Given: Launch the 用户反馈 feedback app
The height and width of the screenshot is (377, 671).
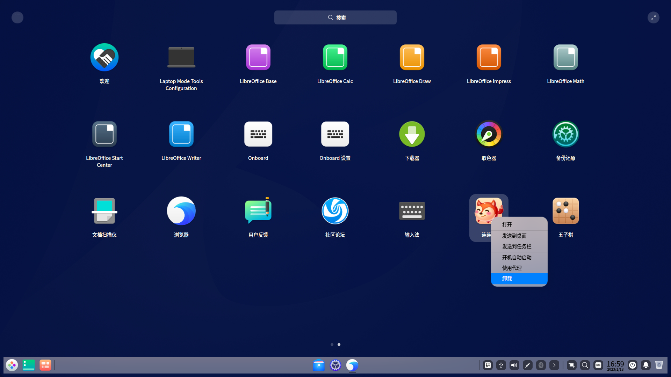Looking at the screenshot, I should pos(258,211).
